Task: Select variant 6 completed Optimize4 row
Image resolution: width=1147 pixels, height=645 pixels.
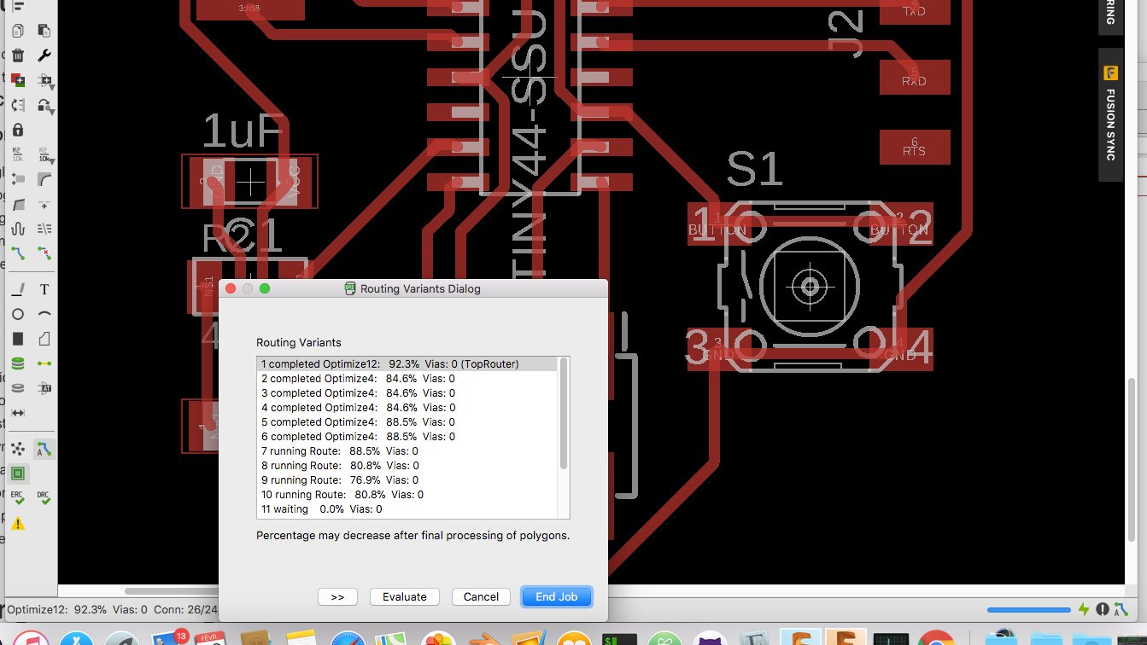Action: point(407,437)
